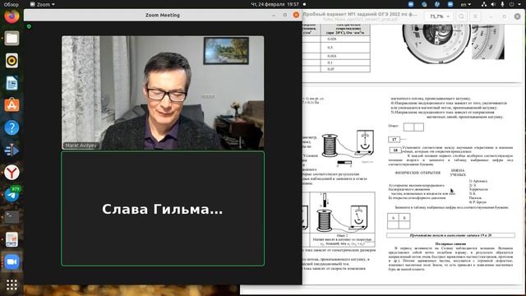
Task: Click the second answer box after Ответ:
Action: [418, 127]
